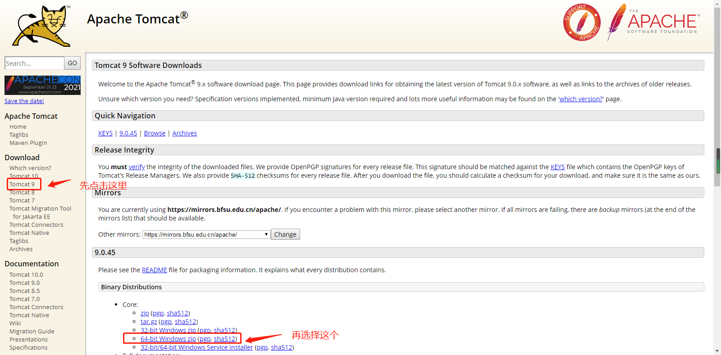This screenshot has width=721, height=355.
Task: Click KEYS link in Release Integrity paragraph
Action: 557,167
